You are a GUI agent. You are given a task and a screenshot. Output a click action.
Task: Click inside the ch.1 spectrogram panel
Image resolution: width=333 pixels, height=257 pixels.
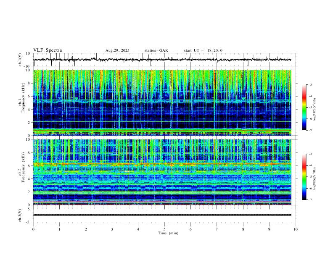[162, 102]
